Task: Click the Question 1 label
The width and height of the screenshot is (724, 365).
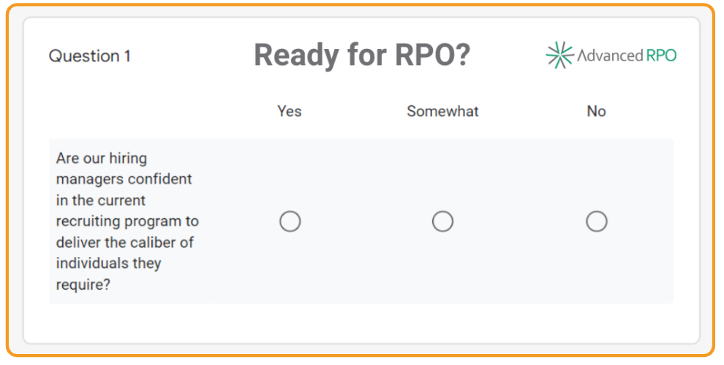Action: 89,56
